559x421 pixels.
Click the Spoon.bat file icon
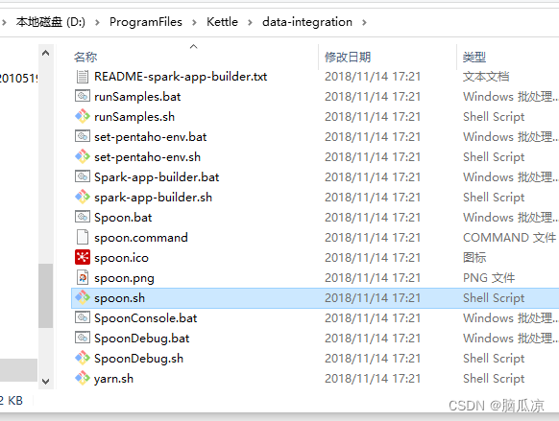tap(83, 217)
